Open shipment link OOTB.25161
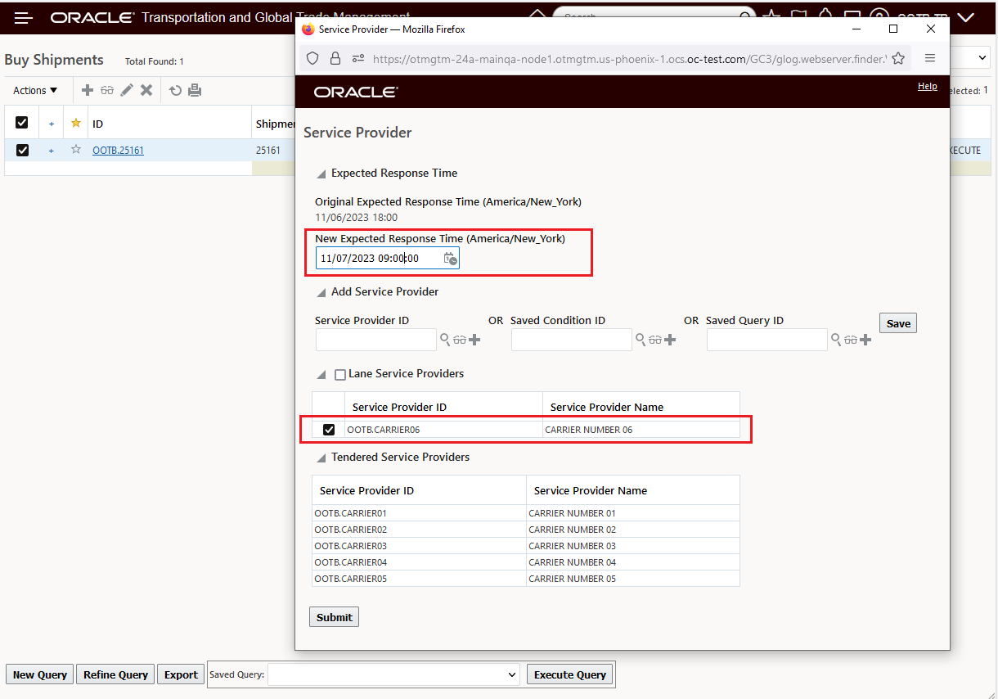The width and height of the screenshot is (998, 699). pyautogui.click(x=118, y=151)
